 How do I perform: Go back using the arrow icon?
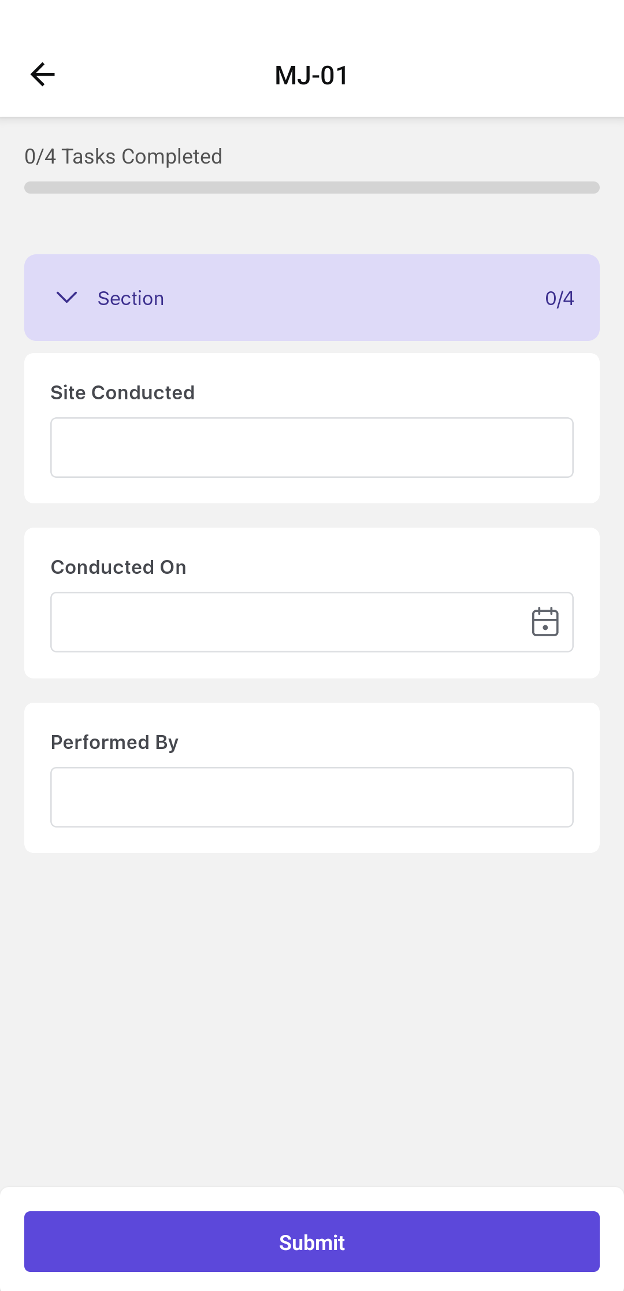[43, 75]
